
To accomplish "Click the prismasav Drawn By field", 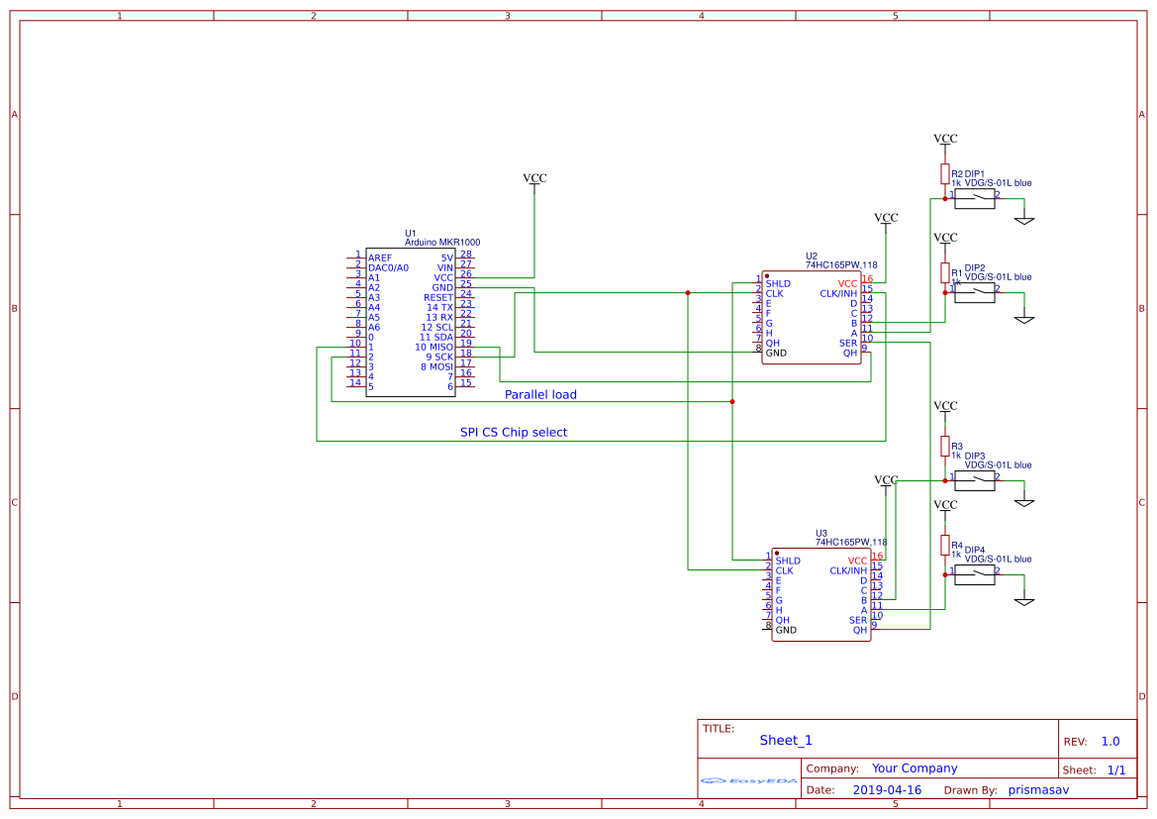I will pos(1037,789).
